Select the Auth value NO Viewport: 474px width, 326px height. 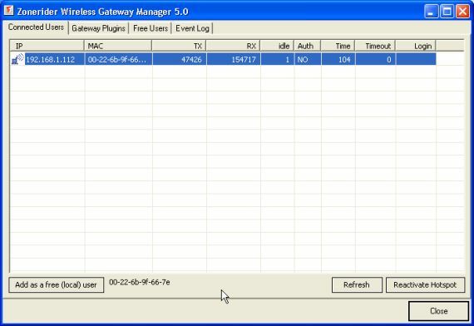308,60
